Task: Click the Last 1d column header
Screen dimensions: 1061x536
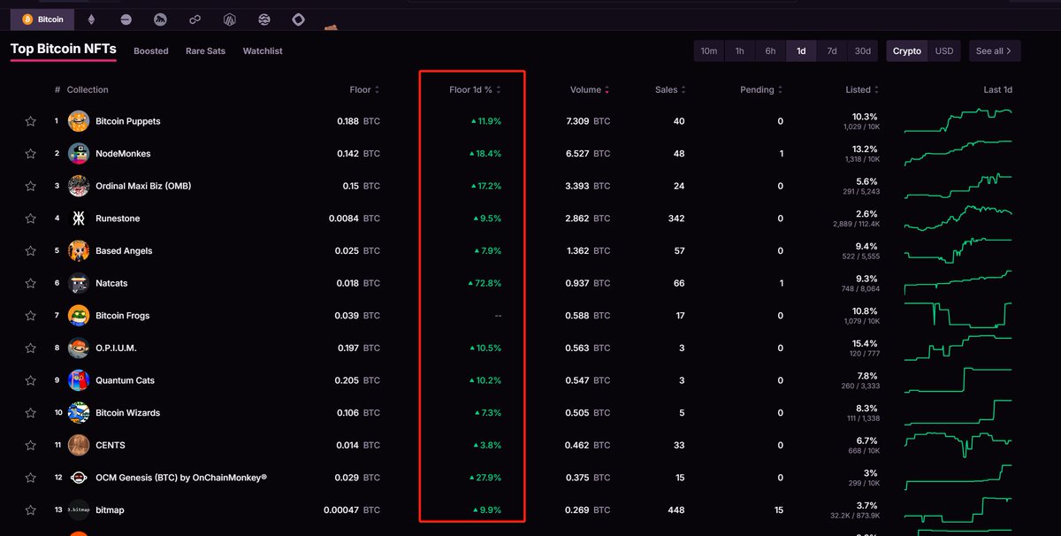Action: coord(997,89)
